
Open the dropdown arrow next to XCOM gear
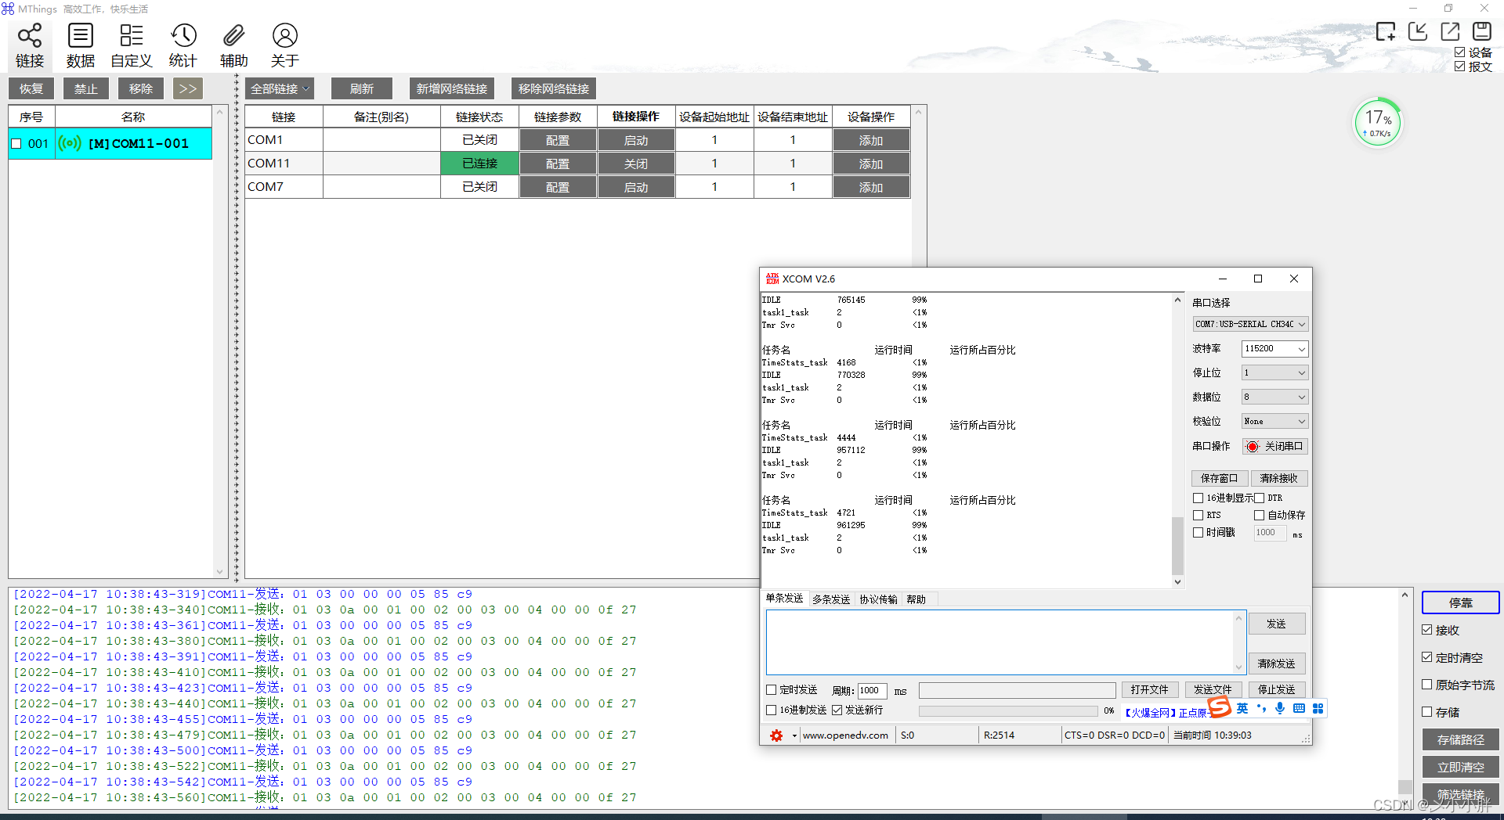pyautogui.click(x=794, y=735)
